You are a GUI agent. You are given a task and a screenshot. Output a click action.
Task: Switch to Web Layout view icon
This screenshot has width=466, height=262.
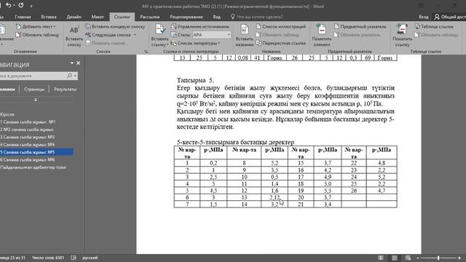click(408, 258)
